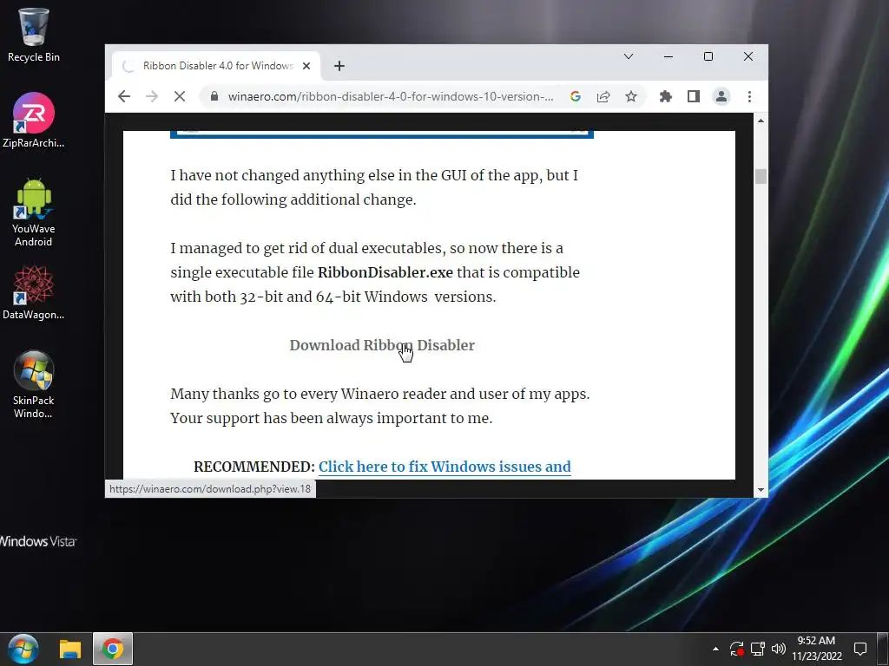Select the DataWagon desktop shortcut
Viewport: 889px width, 666px height.
click(34, 292)
